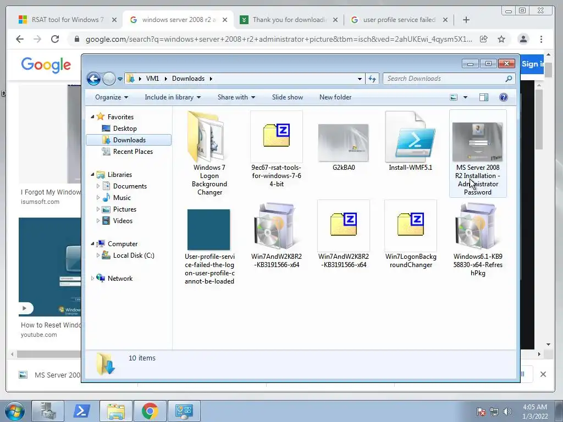Open the Windows Start menu
This screenshot has width=563, height=422.
(15, 411)
